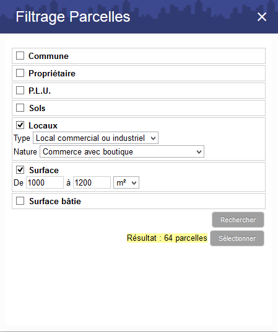
Task: Click the Propriétaire section label
Action: [x=52, y=73]
